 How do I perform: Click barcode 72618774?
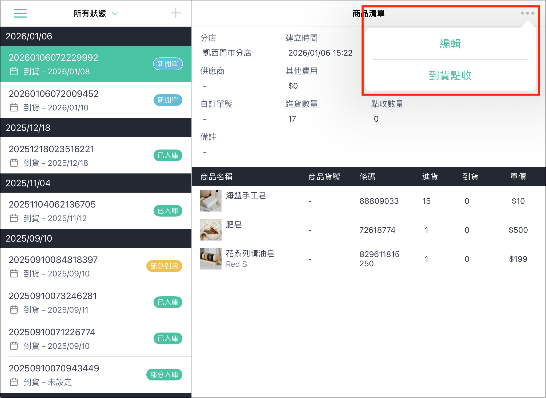click(x=377, y=230)
